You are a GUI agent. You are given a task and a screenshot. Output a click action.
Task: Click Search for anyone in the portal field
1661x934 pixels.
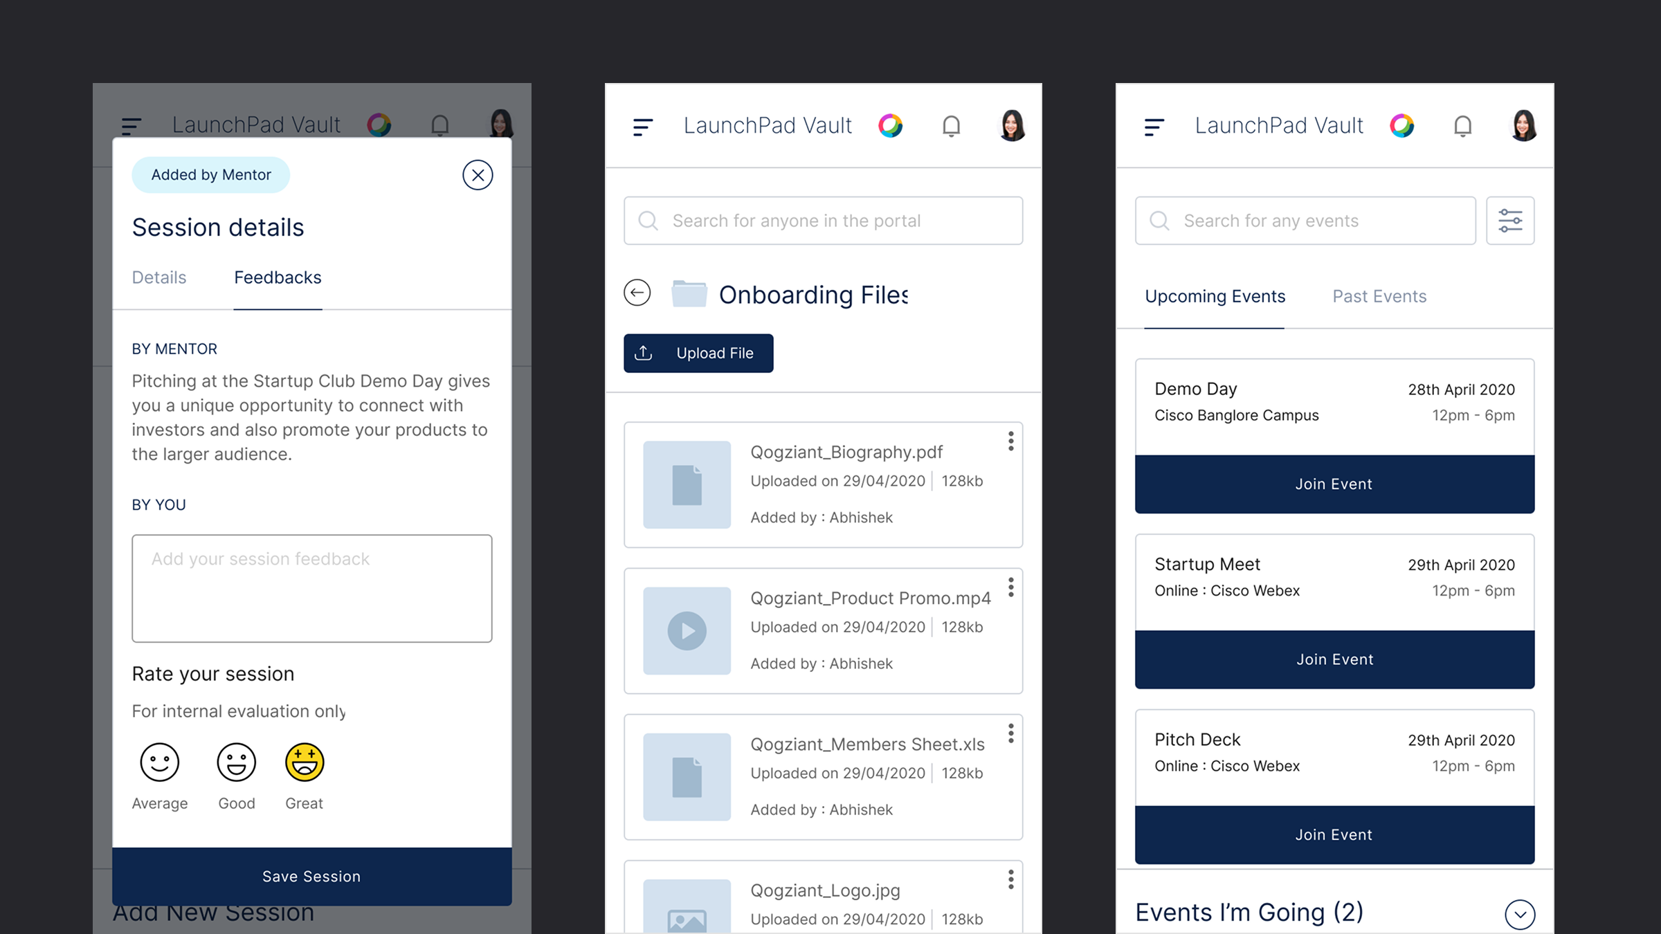[x=824, y=221]
